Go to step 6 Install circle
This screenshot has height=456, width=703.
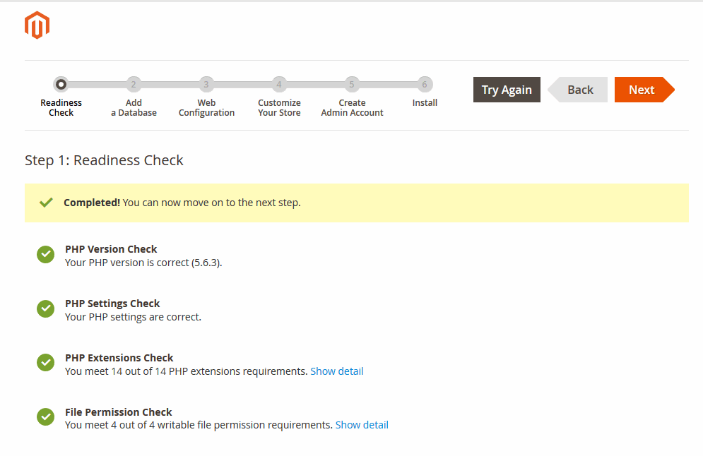[425, 85]
